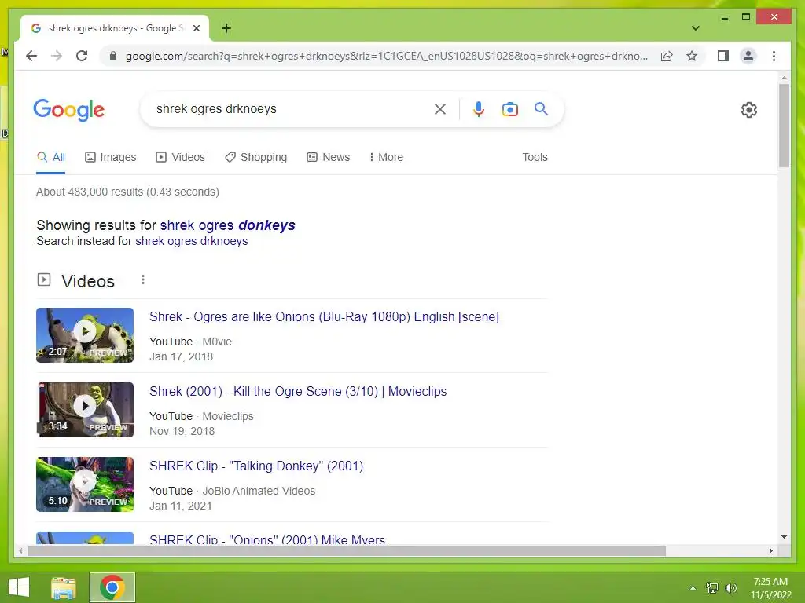Expand the tab search chevron
The height and width of the screenshot is (603, 805).
695,28
